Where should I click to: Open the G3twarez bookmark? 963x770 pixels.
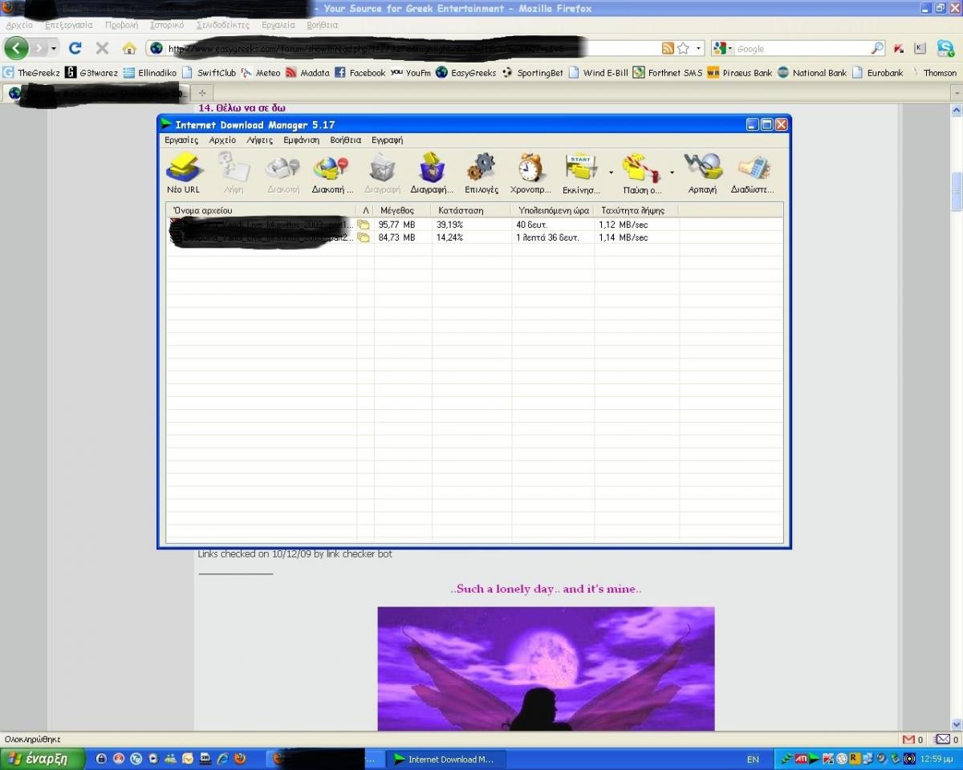pos(91,72)
